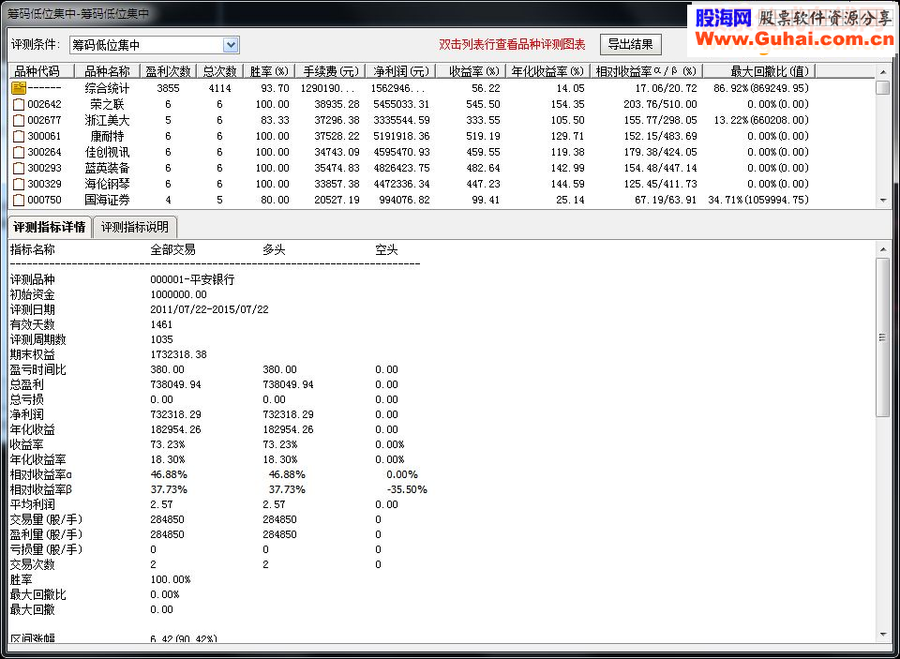
Task: Click the document icon for 300061
Action: point(19,137)
